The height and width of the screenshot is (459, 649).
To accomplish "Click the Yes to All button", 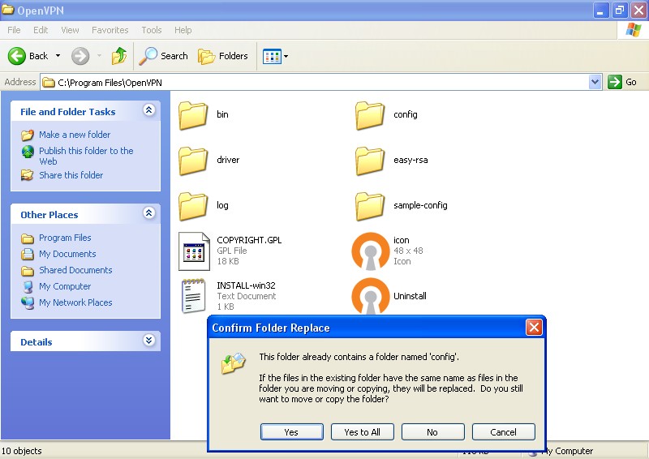I will click(362, 432).
